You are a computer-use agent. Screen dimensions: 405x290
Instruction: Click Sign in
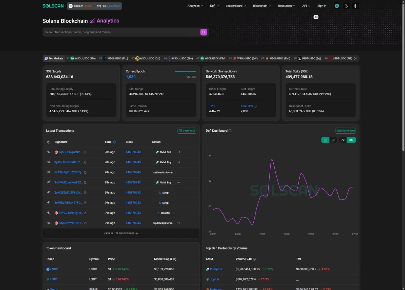coord(322,6)
